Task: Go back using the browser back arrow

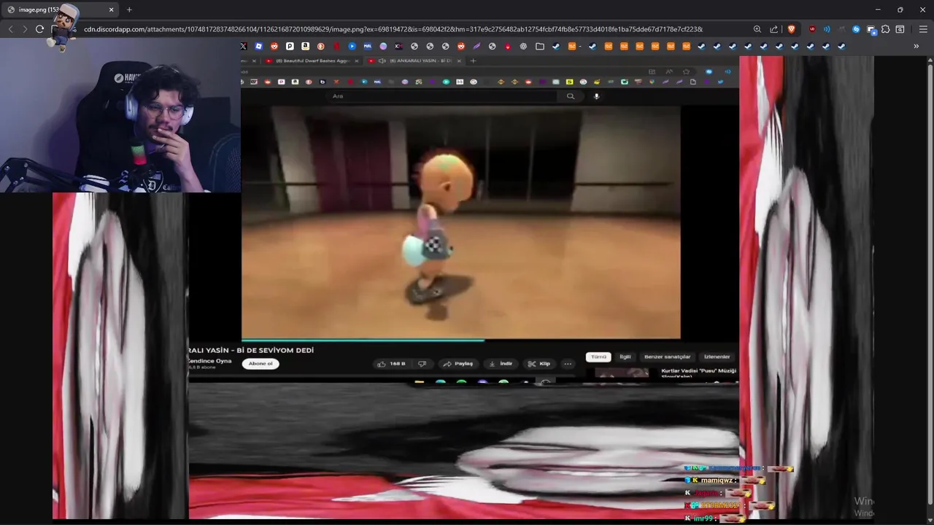Action: click(10, 29)
